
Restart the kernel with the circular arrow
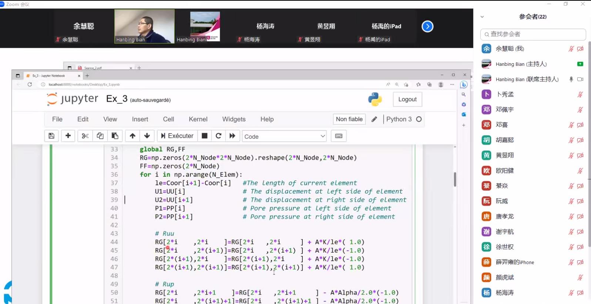click(x=218, y=136)
